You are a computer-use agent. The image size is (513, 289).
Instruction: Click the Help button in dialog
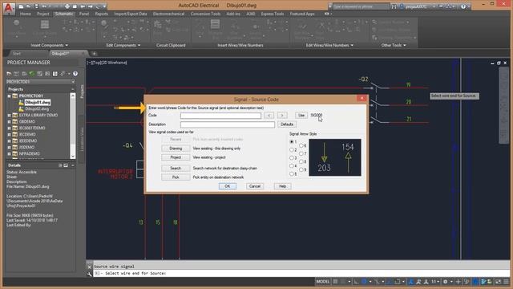click(x=282, y=186)
